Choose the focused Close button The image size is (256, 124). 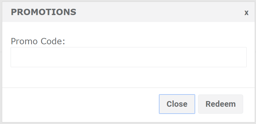coord(177,104)
